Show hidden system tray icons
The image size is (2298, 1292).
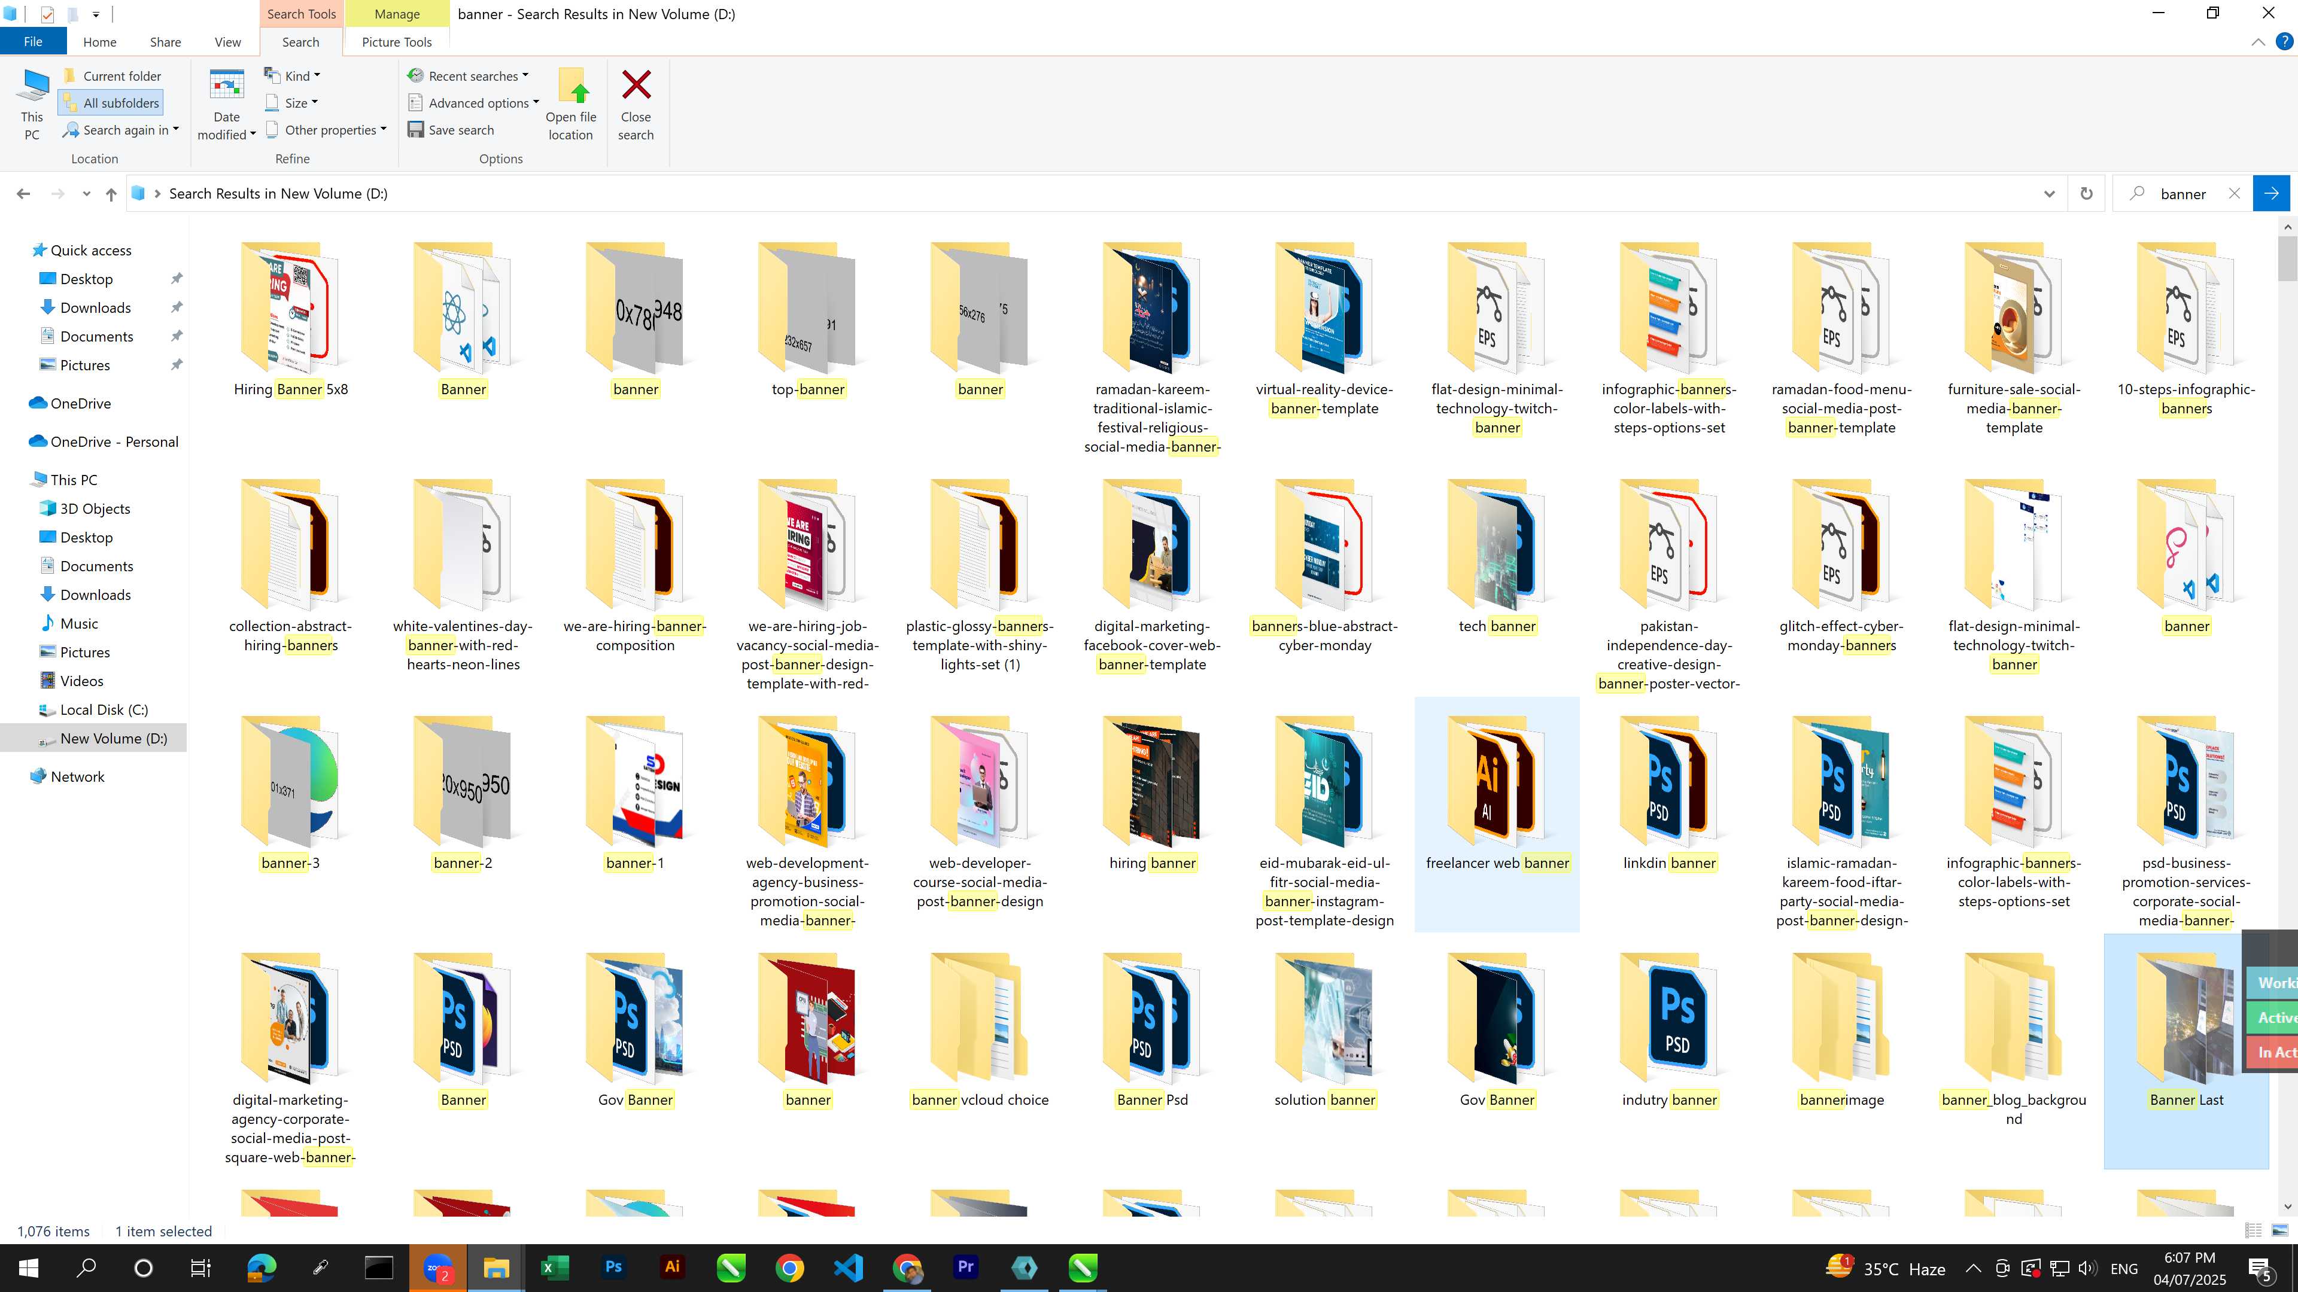(1973, 1268)
